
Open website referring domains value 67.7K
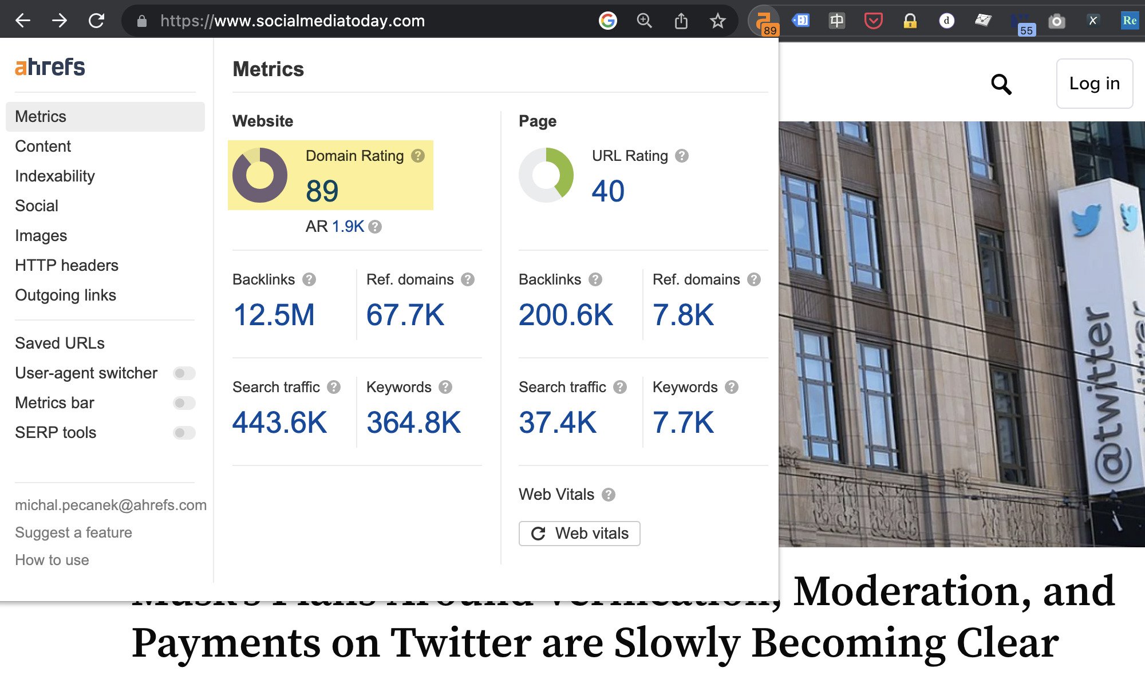coord(405,315)
